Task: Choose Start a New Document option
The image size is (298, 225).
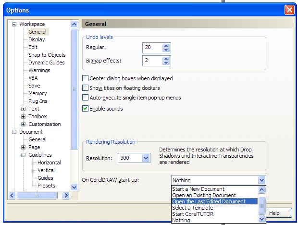Action: (x=198, y=189)
